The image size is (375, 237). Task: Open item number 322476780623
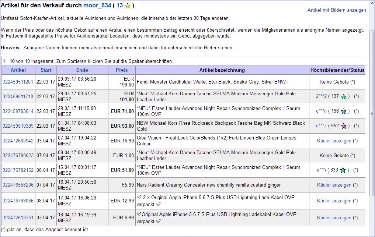pyautogui.click(x=18, y=155)
